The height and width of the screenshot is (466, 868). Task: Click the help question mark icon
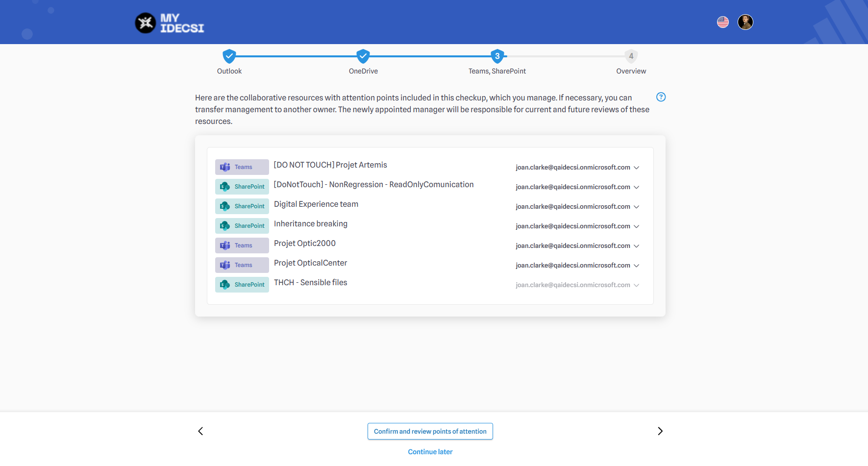coord(661,97)
